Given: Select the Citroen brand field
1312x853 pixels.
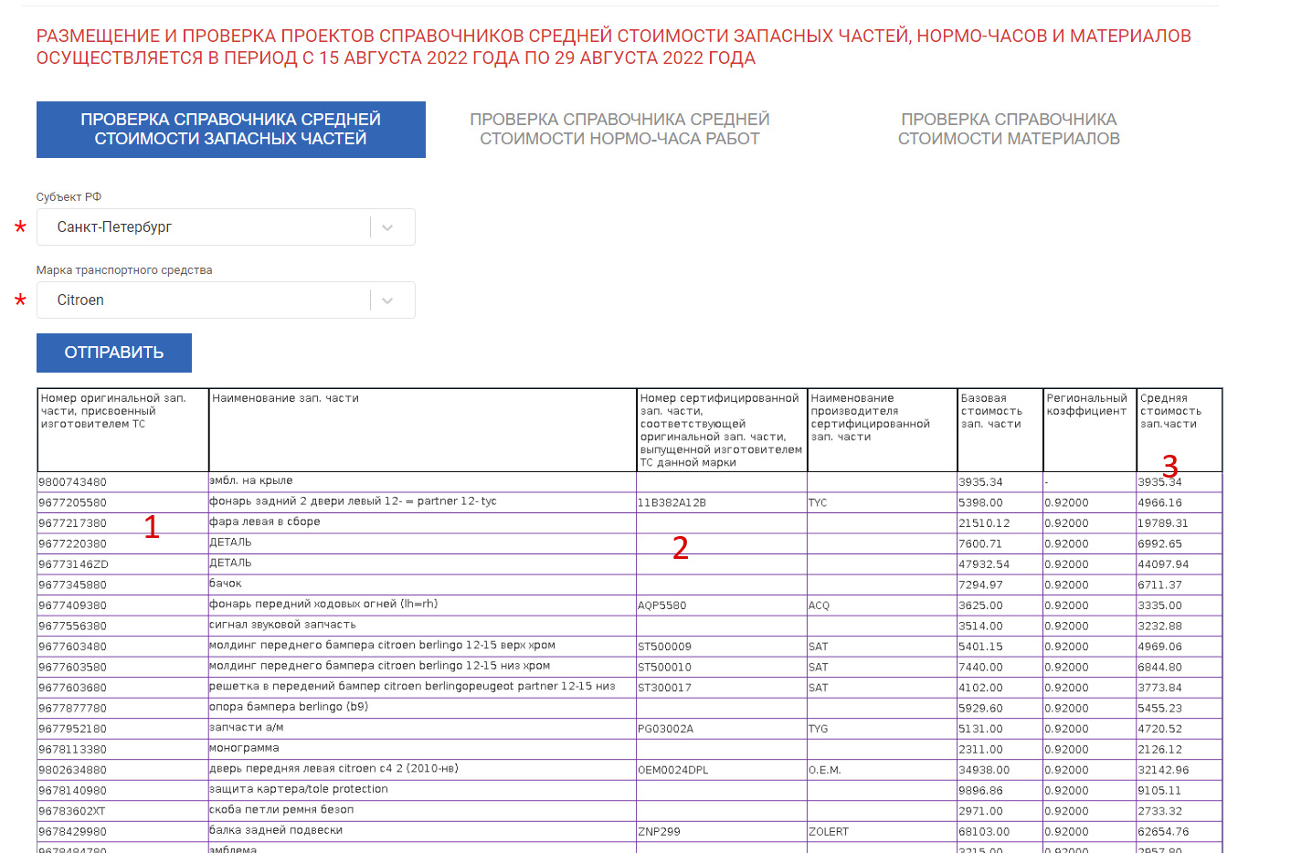Looking at the screenshot, I should tap(226, 300).
